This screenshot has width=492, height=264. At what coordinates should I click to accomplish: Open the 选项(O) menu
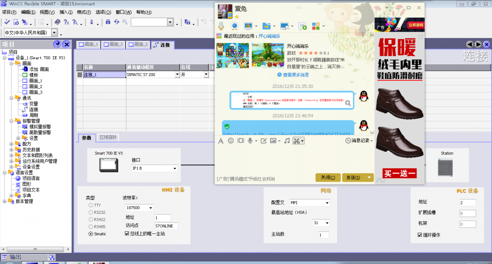click(x=103, y=12)
